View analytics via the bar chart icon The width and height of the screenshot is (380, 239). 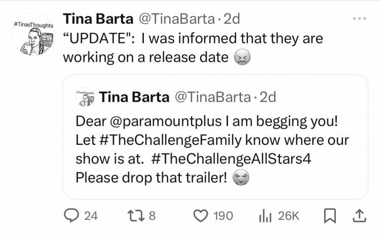click(x=265, y=216)
